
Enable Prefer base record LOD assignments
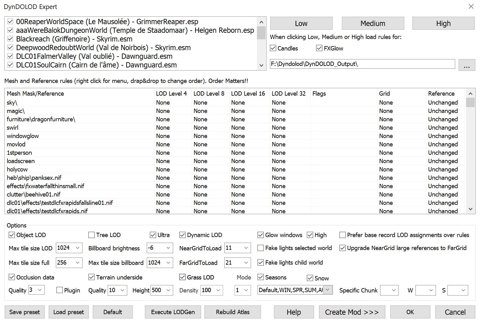point(343,235)
